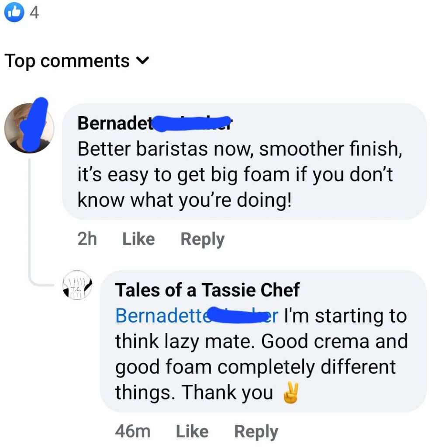Expand the chevron beside Top comments

[x=142, y=61]
